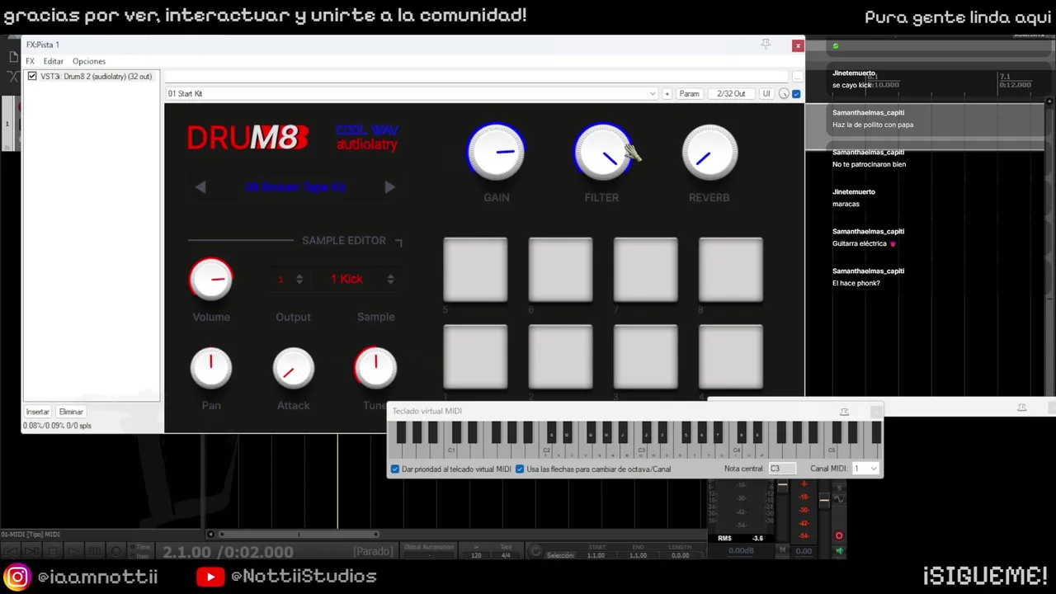This screenshot has height=594, width=1056.
Task: Add a preset with the + button
Action: (x=667, y=94)
